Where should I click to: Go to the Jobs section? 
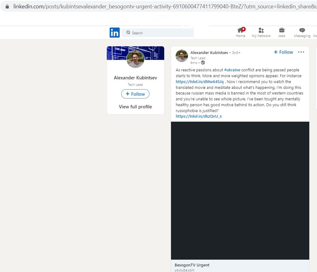(x=282, y=32)
